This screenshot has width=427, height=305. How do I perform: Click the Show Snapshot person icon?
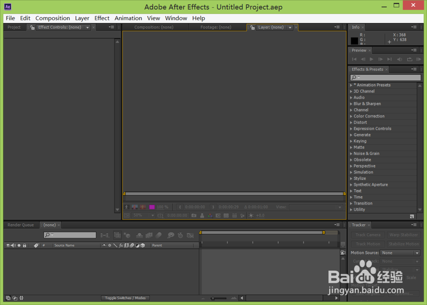(x=202, y=215)
